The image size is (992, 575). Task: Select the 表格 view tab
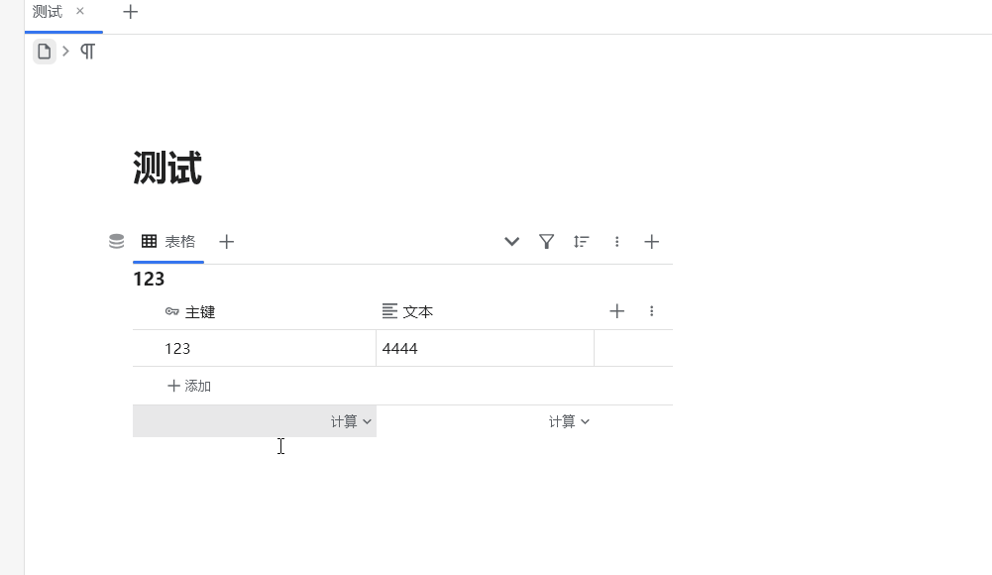tap(180, 241)
